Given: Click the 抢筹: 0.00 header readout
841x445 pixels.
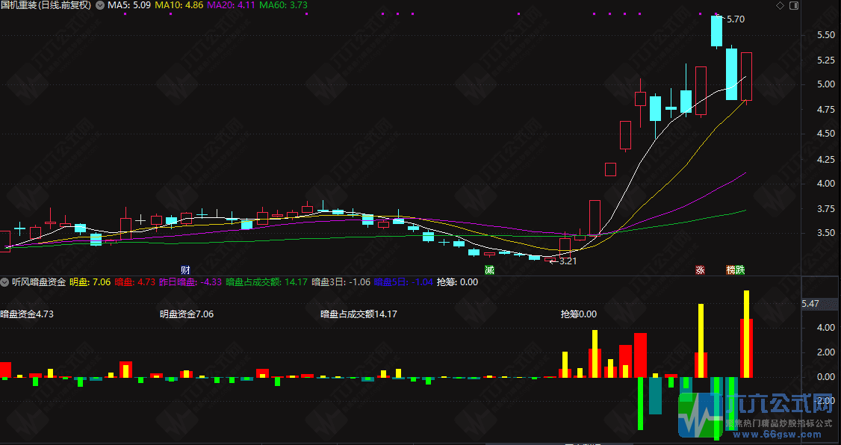Looking at the screenshot, I should tap(457, 282).
